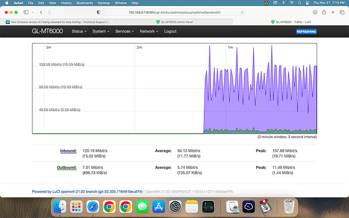Expand the Services dropdown menu
Screen dimensions: 349x218
pyautogui.click(x=124, y=31)
